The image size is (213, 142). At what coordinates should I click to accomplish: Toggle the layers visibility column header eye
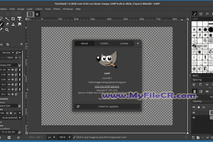pyautogui.click(x=194, y=107)
